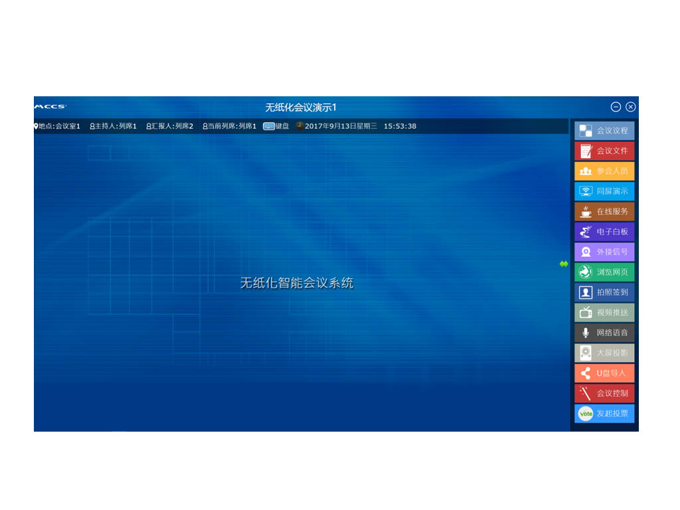This screenshot has width=680, height=510.
Task: Click the 地点:会议室1 location label
Action: [x=57, y=126]
